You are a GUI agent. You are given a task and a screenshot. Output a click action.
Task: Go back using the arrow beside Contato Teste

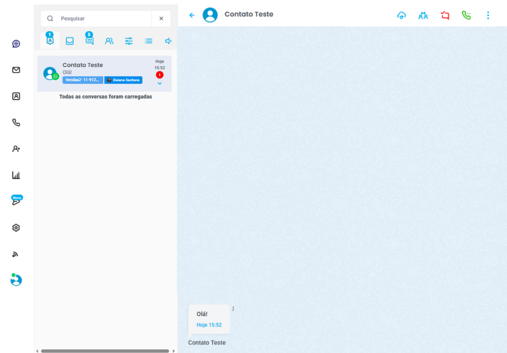pos(192,15)
